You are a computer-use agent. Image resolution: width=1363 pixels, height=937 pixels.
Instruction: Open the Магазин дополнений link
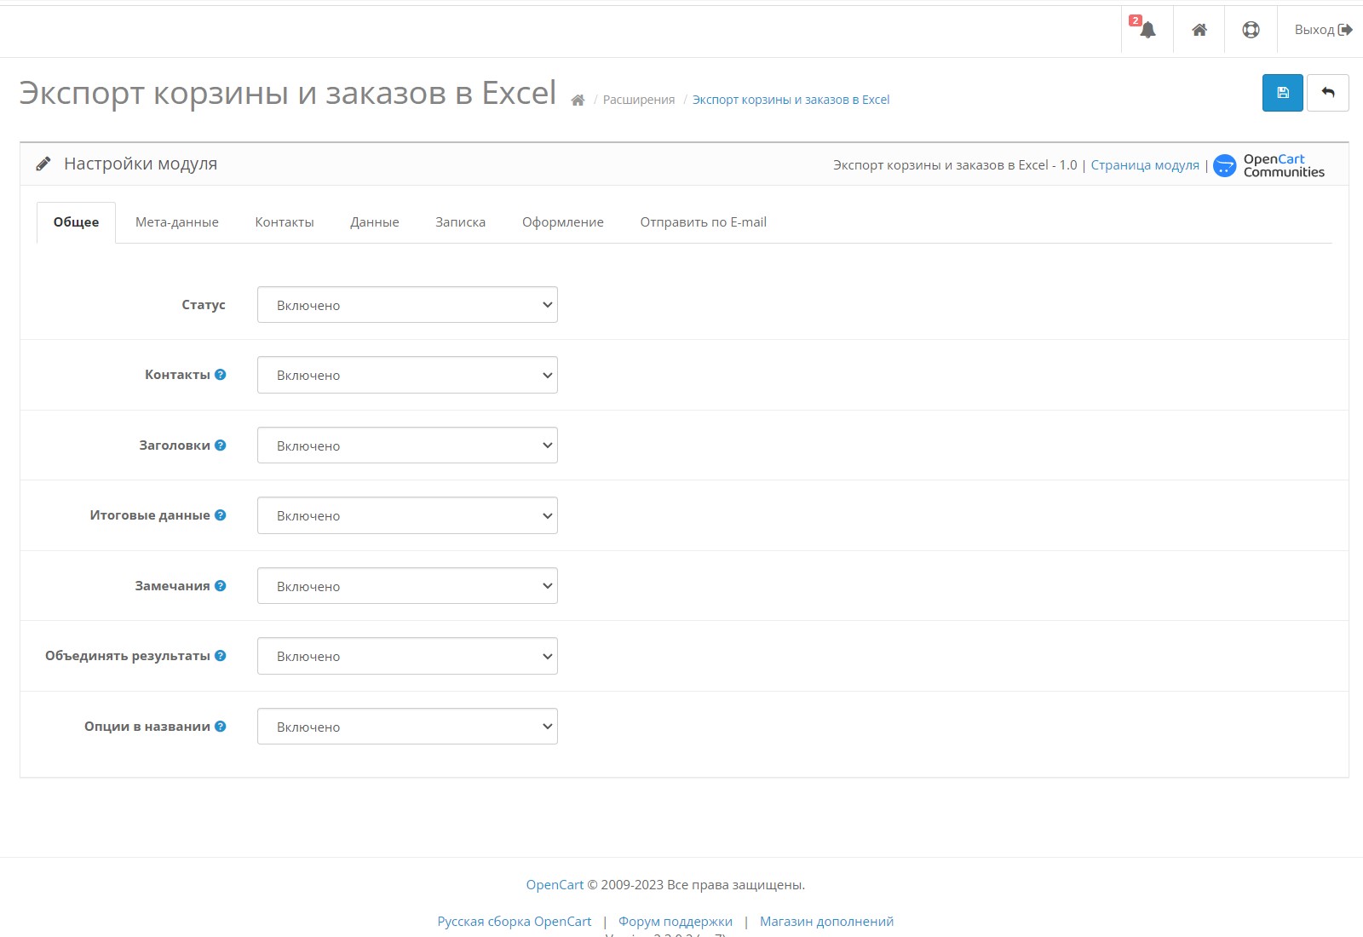point(826,922)
